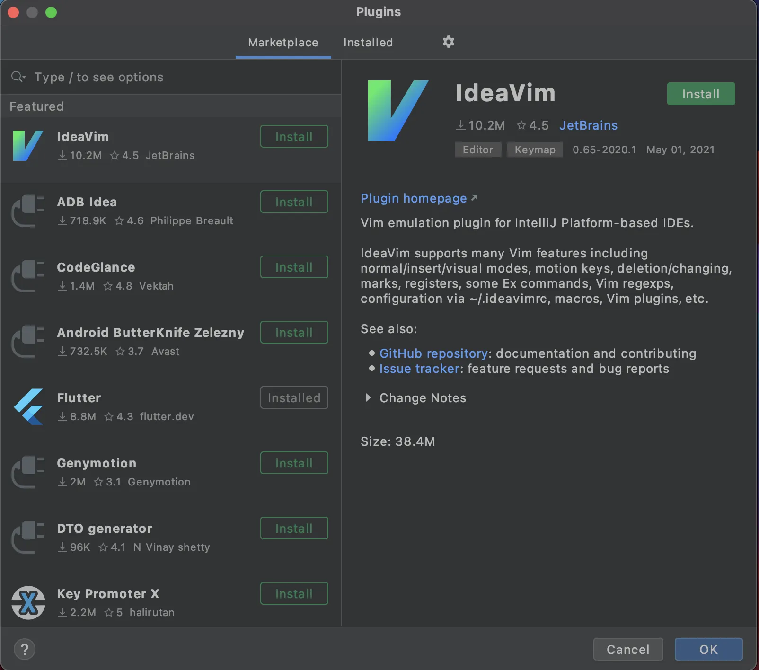The image size is (759, 670).
Task: Click the IdeaVim logo in the plugin list
Action: pyautogui.click(x=28, y=146)
